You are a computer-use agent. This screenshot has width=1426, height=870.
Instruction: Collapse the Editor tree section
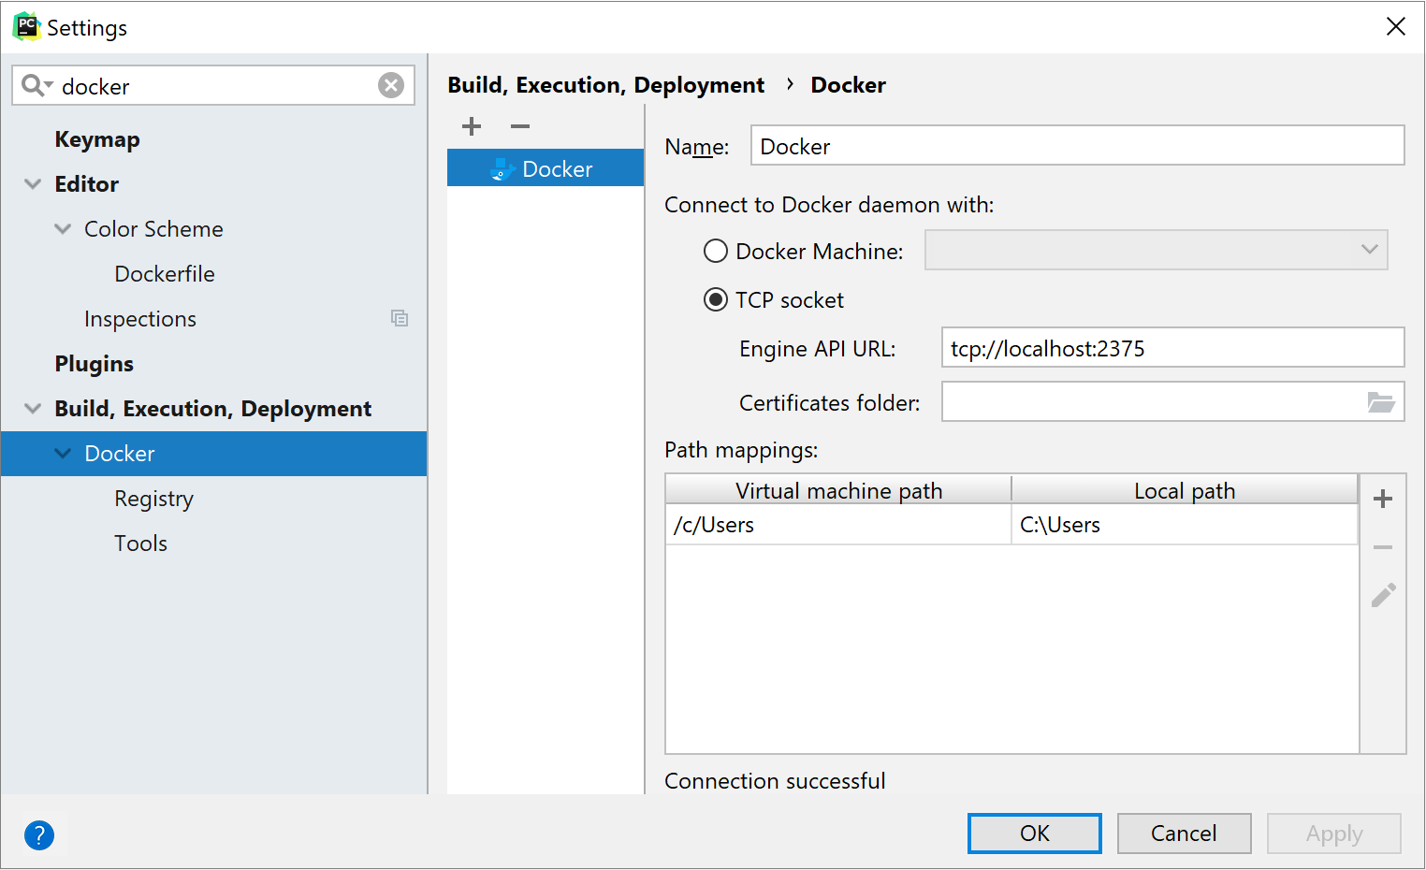(33, 184)
